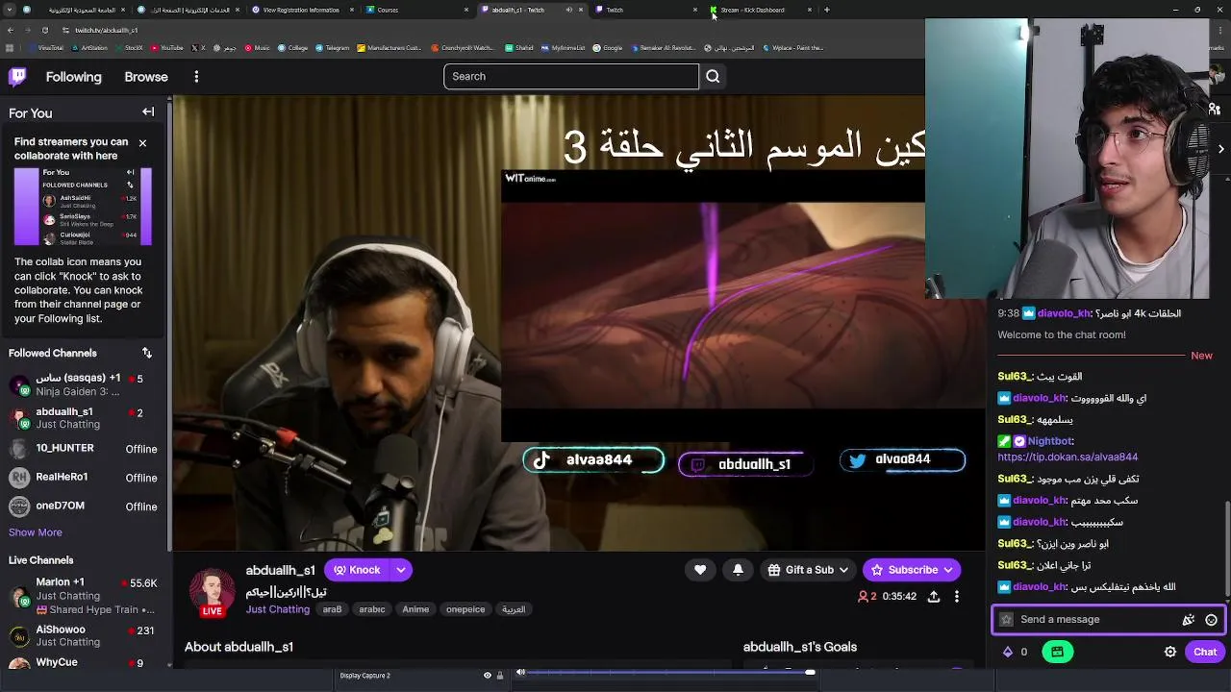
Task: Open the WhyCue live channel
Action: pos(84,663)
